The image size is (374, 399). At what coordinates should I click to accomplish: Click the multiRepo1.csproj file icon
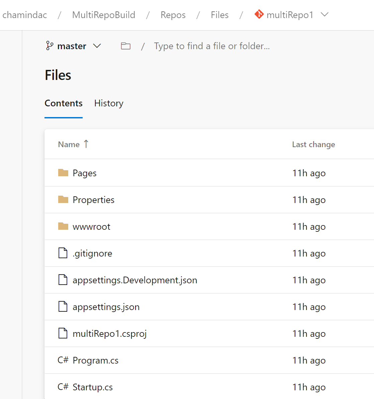pyautogui.click(x=63, y=333)
